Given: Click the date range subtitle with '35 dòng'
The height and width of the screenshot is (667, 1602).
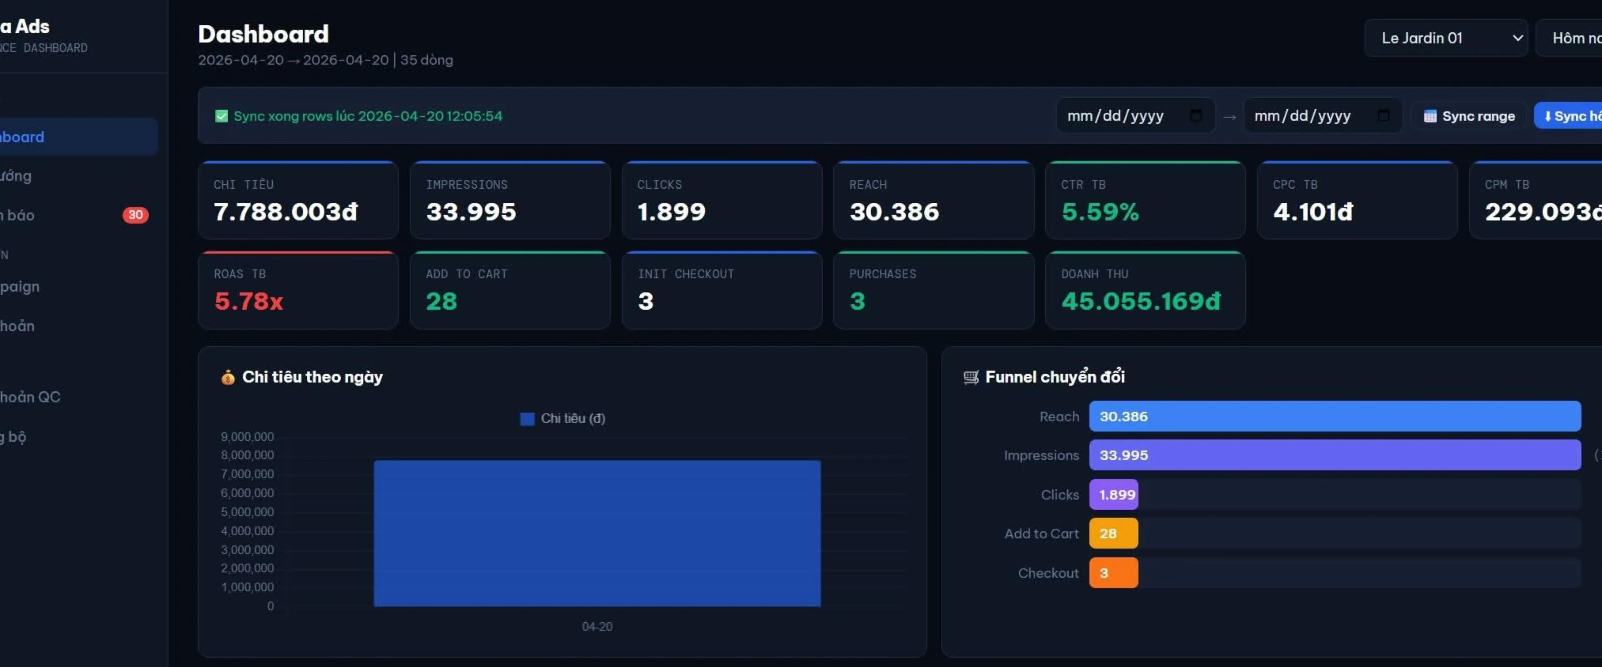Looking at the screenshot, I should tap(325, 60).
